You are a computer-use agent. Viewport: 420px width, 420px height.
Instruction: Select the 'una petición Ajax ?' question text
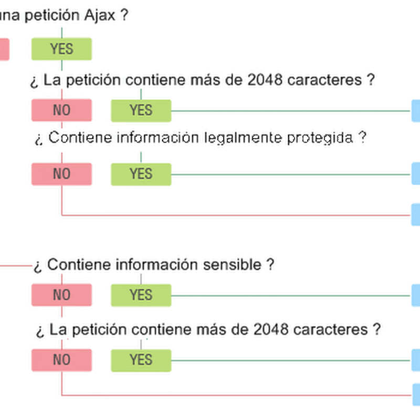click(x=64, y=15)
